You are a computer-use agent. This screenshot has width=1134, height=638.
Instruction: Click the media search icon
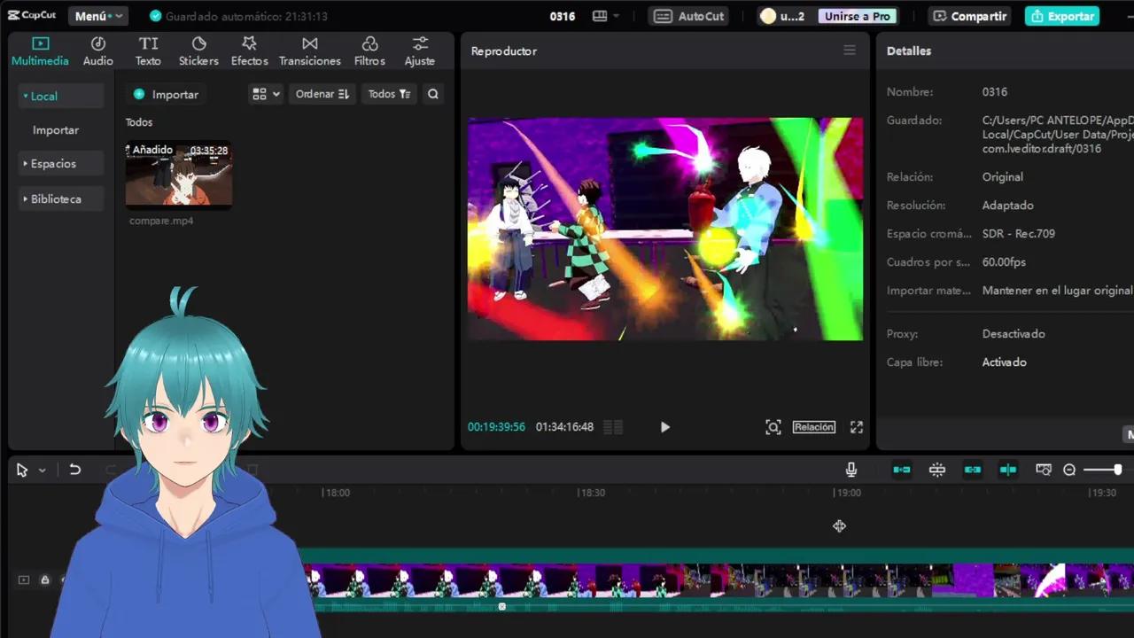point(432,94)
